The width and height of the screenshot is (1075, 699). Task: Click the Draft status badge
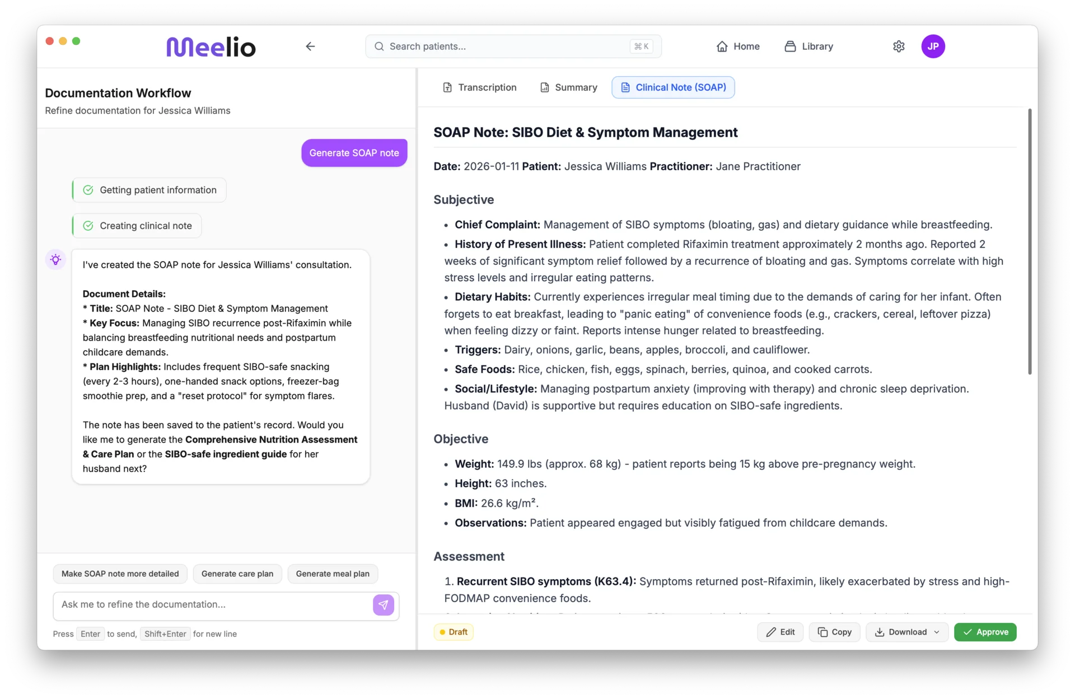pyautogui.click(x=454, y=632)
